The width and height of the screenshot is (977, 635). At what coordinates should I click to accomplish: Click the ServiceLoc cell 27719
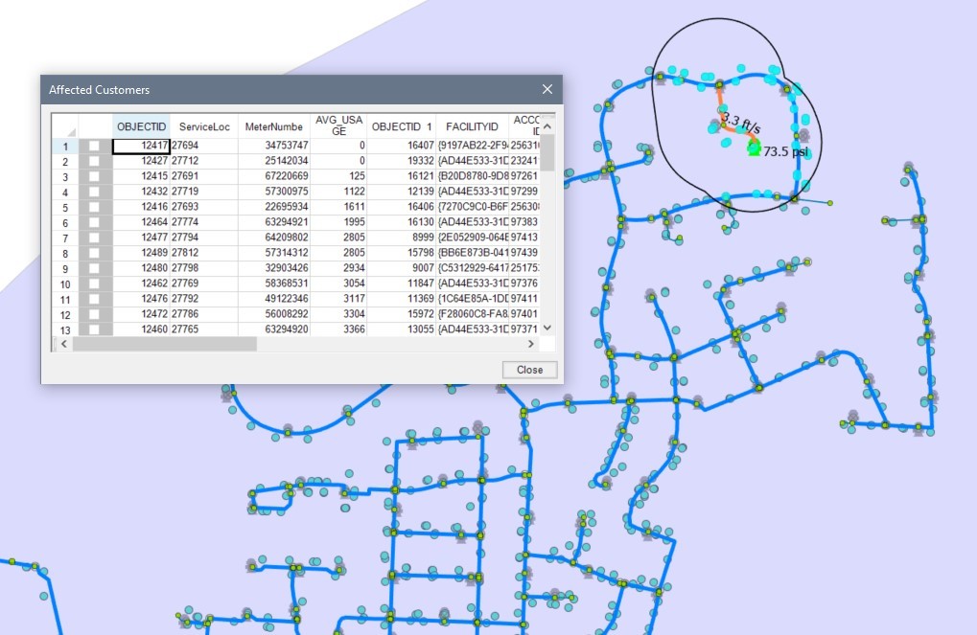tap(185, 192)
